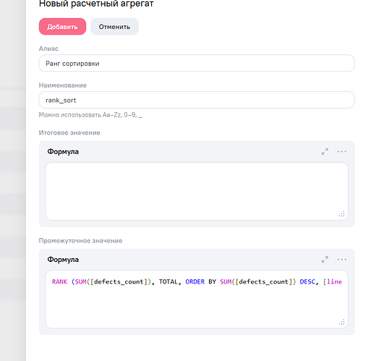Screen dimensions: 371x361
Task: Click the second SUM function in the formula
Action: pos(226,281)
